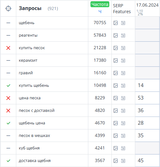The image size is (160, 167).
Task: Open image SERP feature icon for щебень
Action: tap(116, 23)
